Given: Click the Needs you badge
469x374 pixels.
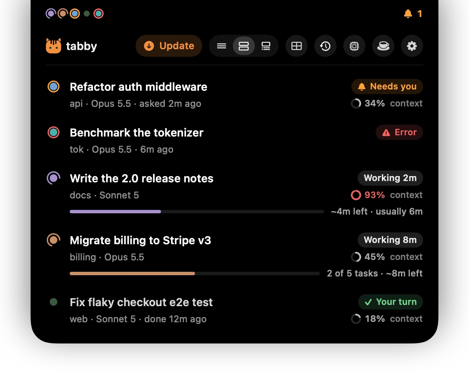Looking at the screenshot, I should tap(387, 87).
